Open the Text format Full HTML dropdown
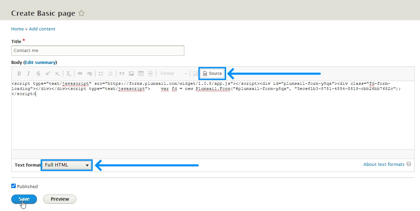 pos(67,165)
